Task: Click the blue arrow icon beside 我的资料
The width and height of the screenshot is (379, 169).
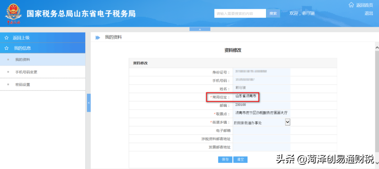Action: coord(98,38)
